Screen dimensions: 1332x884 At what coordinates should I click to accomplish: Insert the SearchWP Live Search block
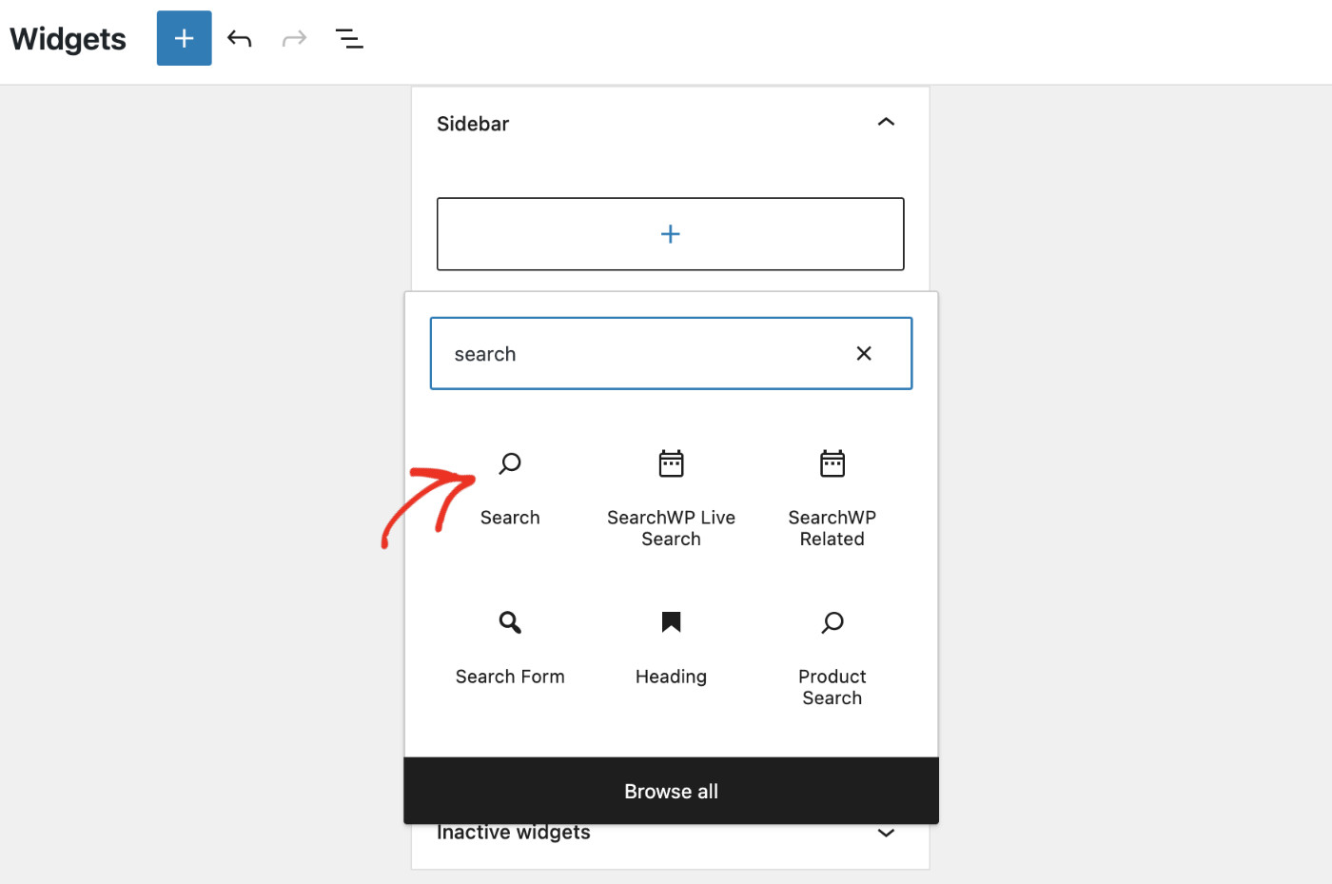point(671,495)
